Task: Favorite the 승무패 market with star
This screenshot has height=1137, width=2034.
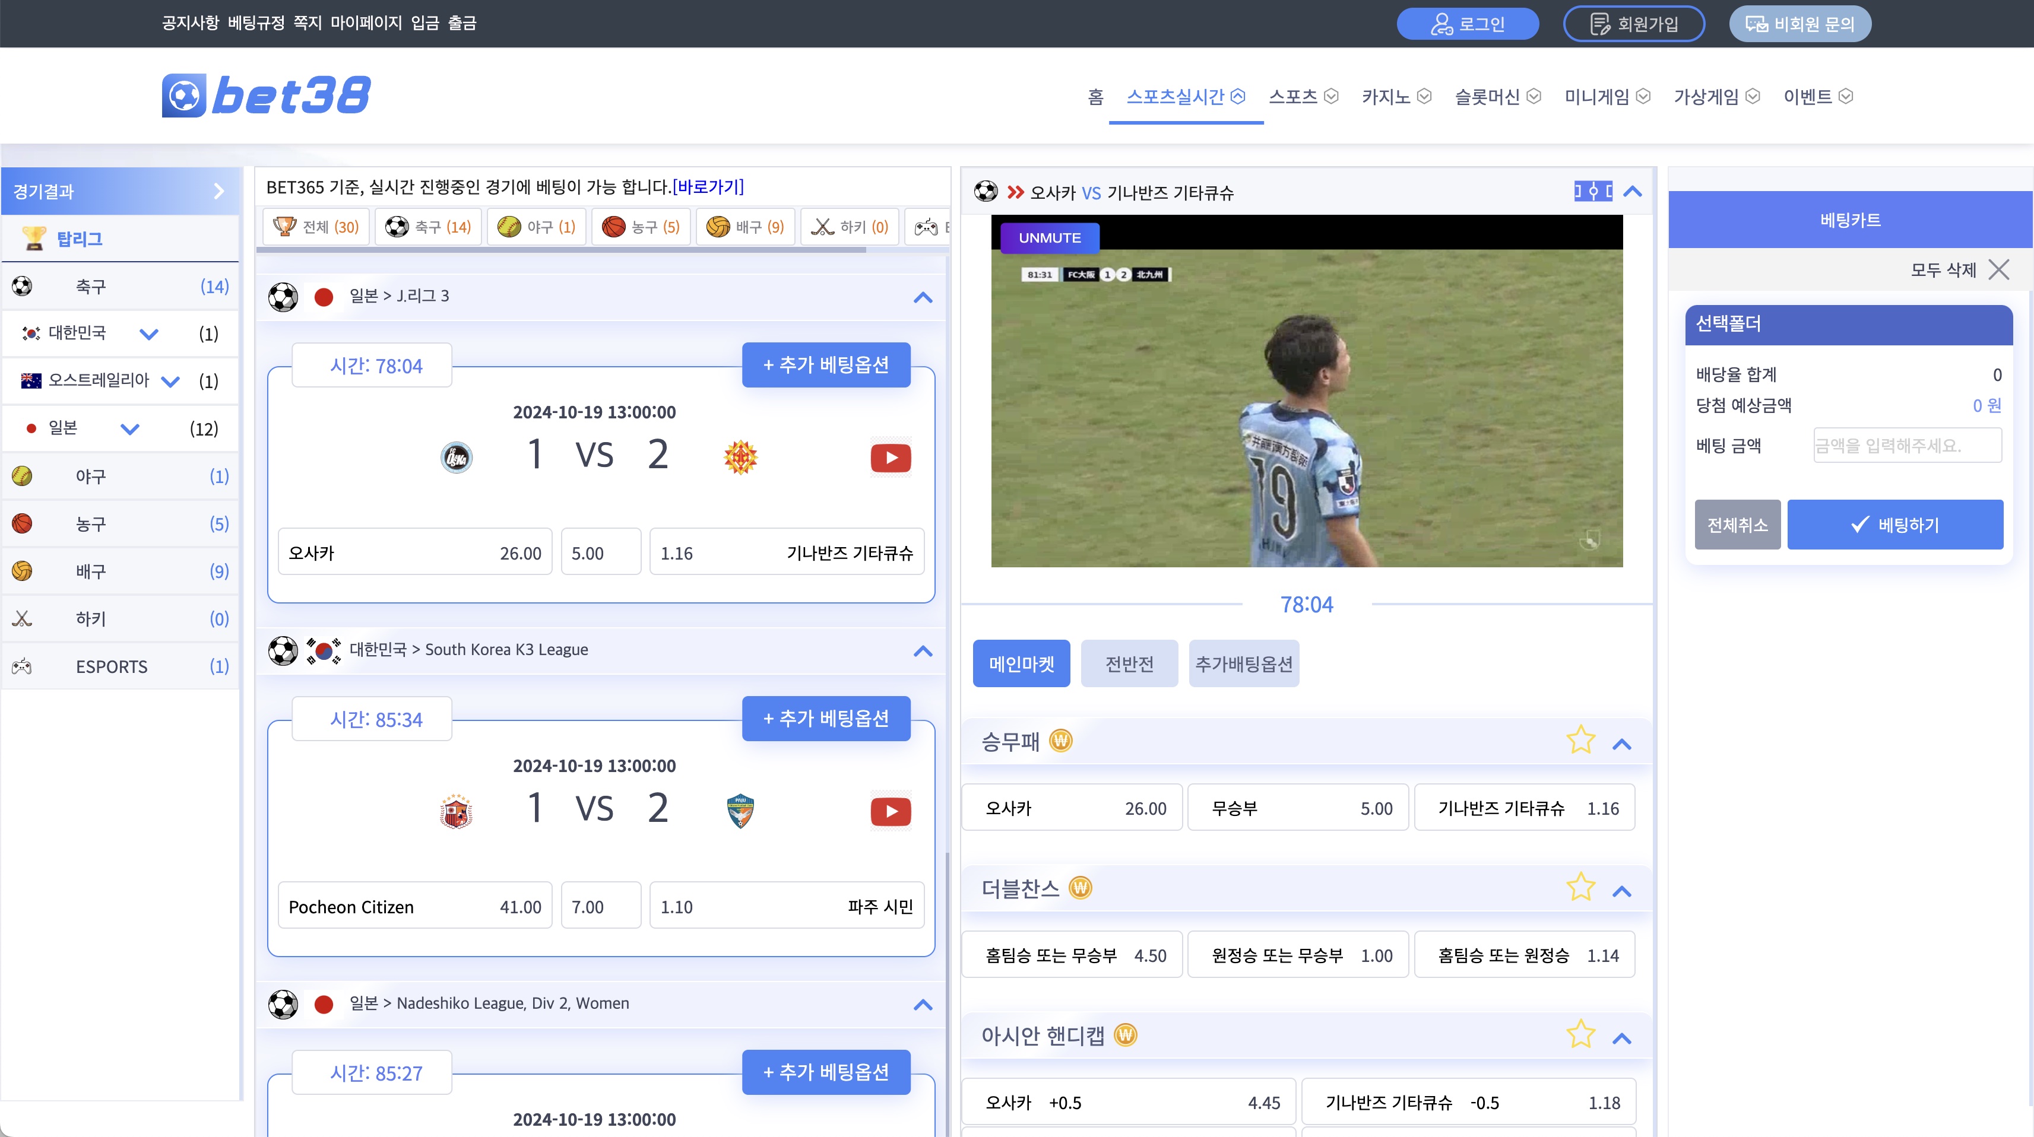Action: point(1580,741)
